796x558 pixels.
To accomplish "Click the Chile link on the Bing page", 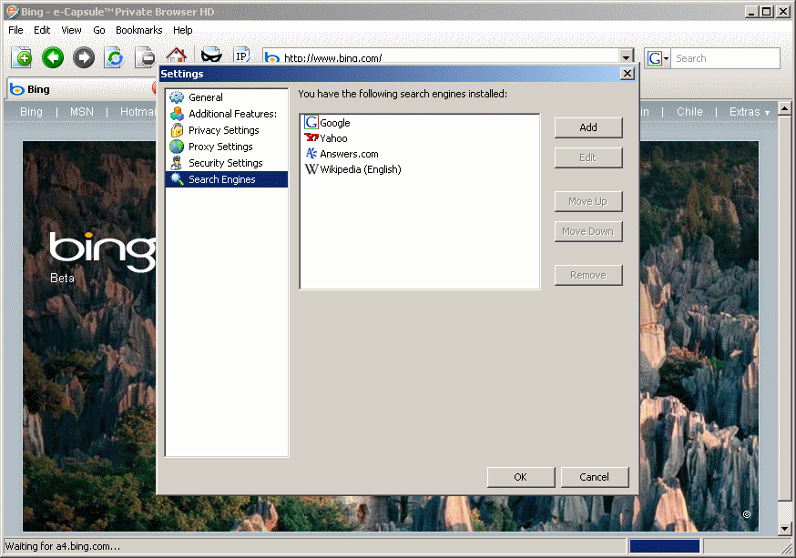I will pyautogui.click(x=689, y=112).
